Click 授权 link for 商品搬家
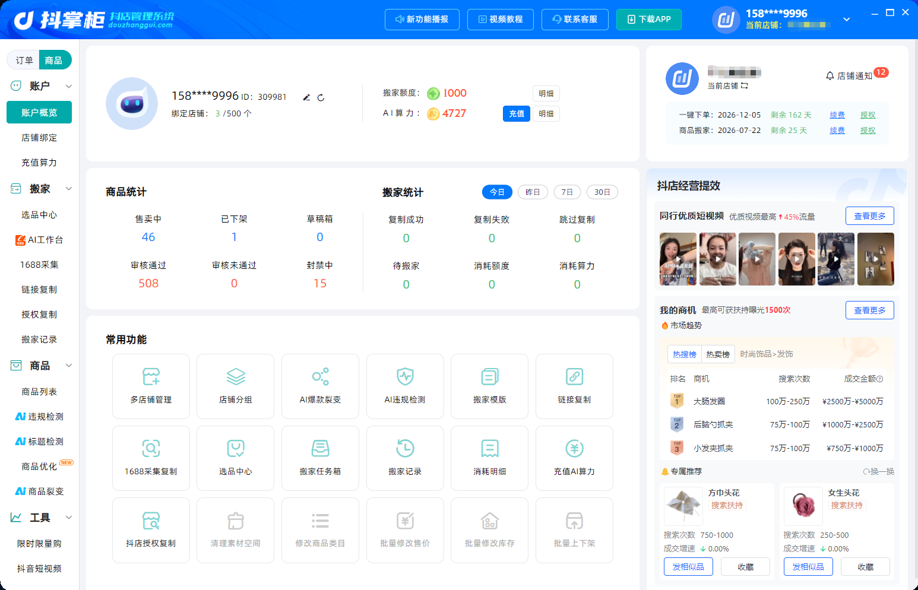The height and width of the screenshot is (590, 918). [x=868, y=131]
